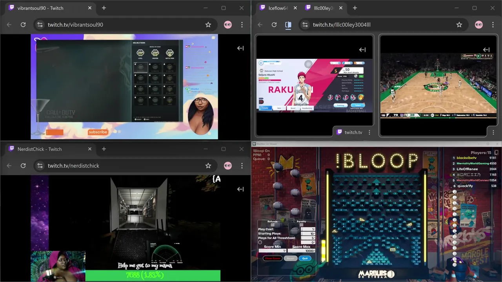Toggle the Penalty checkbox in Marbles panel
This screenshot has height=282, width=502.
[x=301, y=225]
